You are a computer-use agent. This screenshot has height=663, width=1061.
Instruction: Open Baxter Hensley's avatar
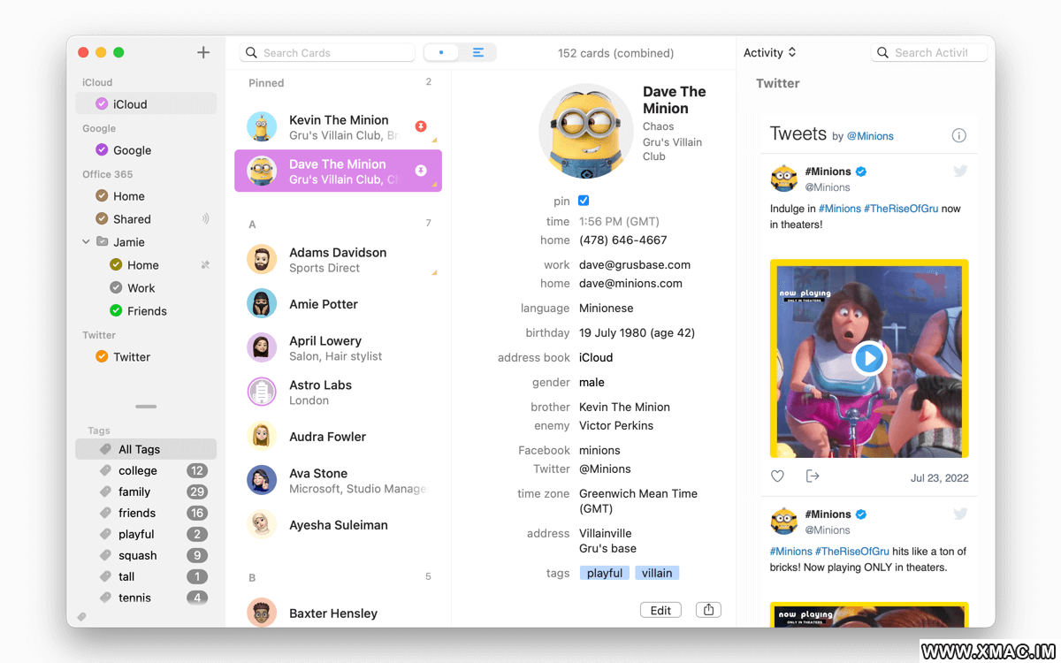262,613
